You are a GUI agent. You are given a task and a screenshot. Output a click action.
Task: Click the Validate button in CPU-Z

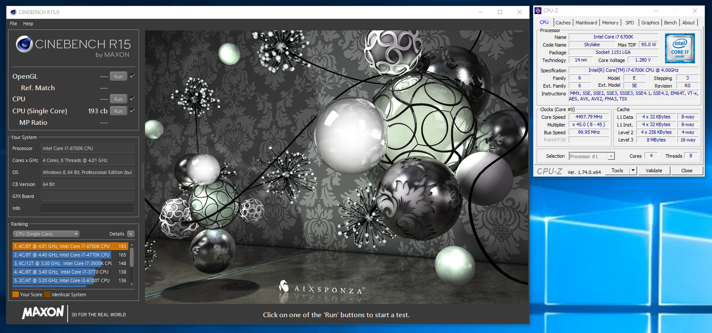pyautogui.click(x=654, y=171)
